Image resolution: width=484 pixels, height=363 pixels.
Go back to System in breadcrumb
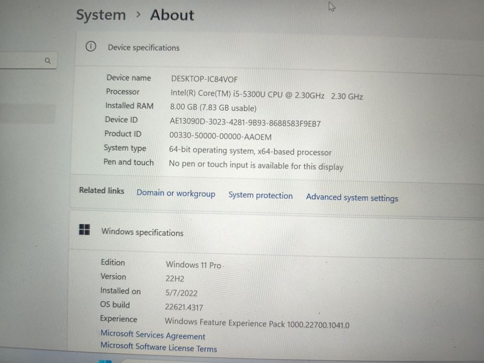point(101,15)
